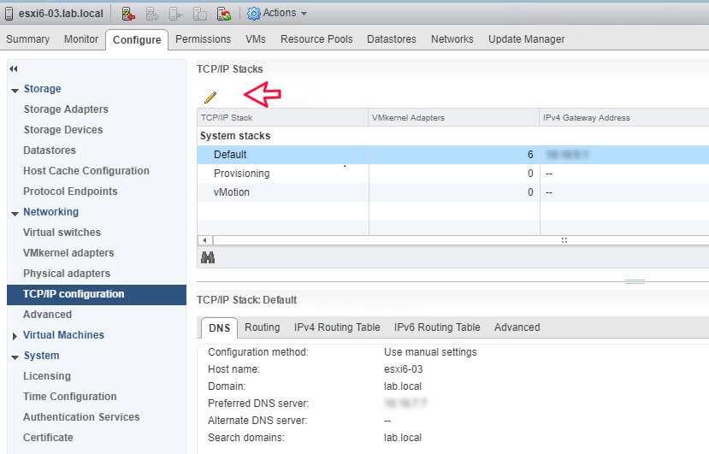Screen dimensions: 709x454
Task: Open the IPv4 Routing Table tab
Action: pos(337,327)
